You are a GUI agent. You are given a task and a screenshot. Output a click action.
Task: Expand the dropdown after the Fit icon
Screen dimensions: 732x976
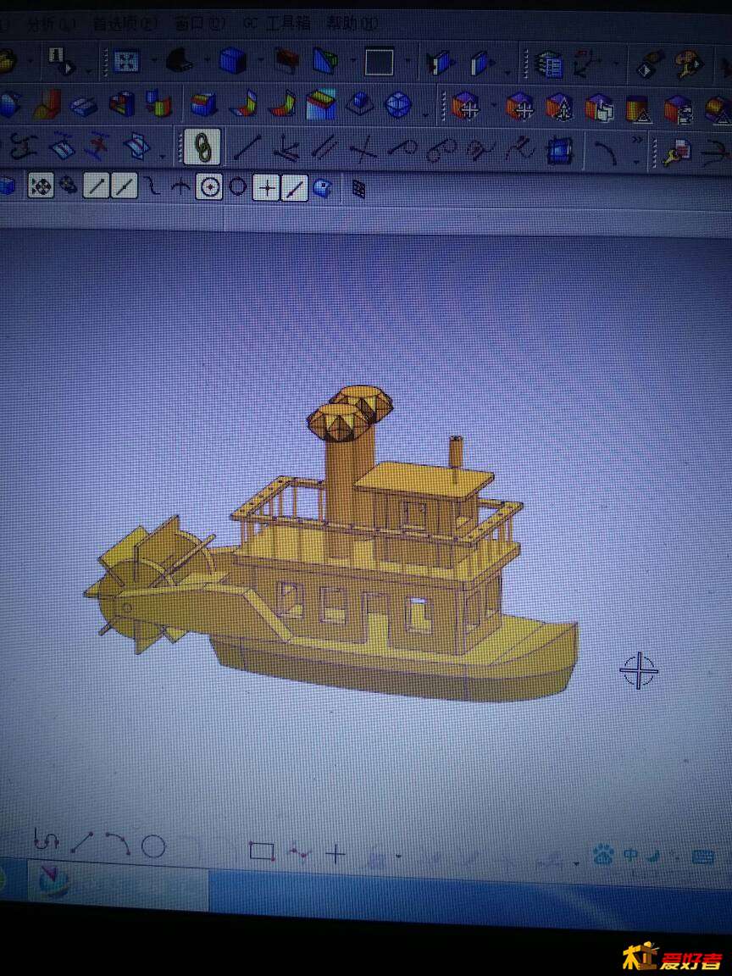pos(153,62)
